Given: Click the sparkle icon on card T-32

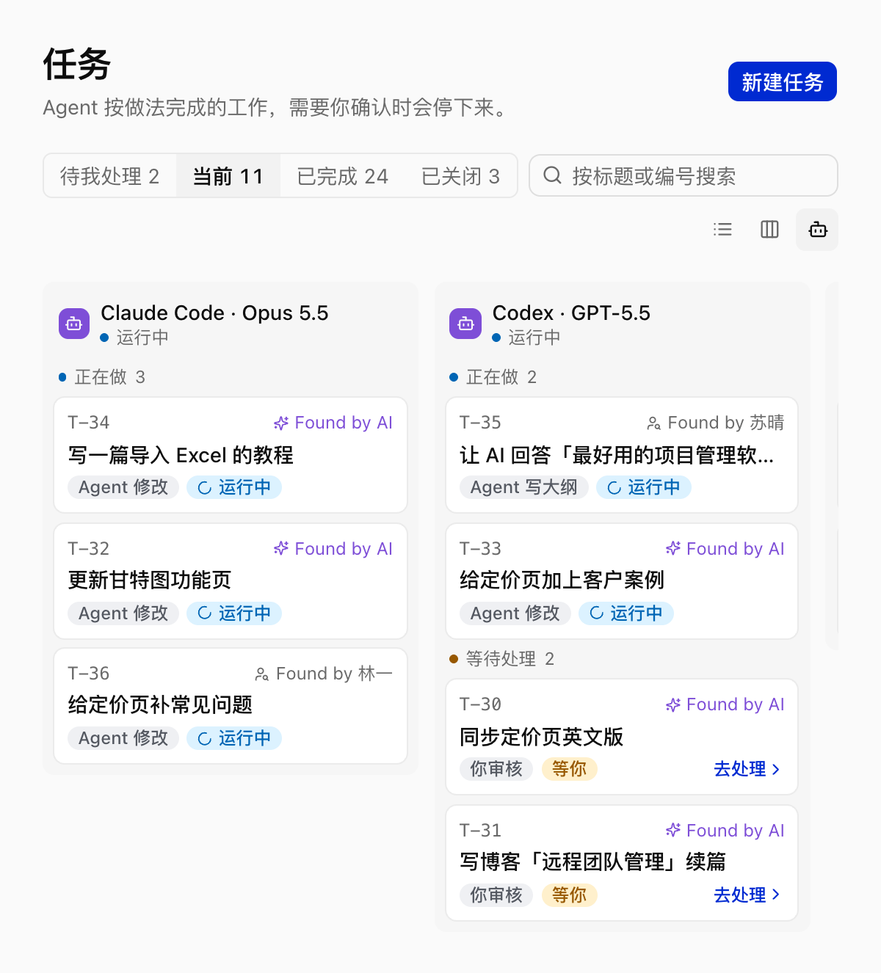Looking at the screenshot, I should click(x=281, y=549).
